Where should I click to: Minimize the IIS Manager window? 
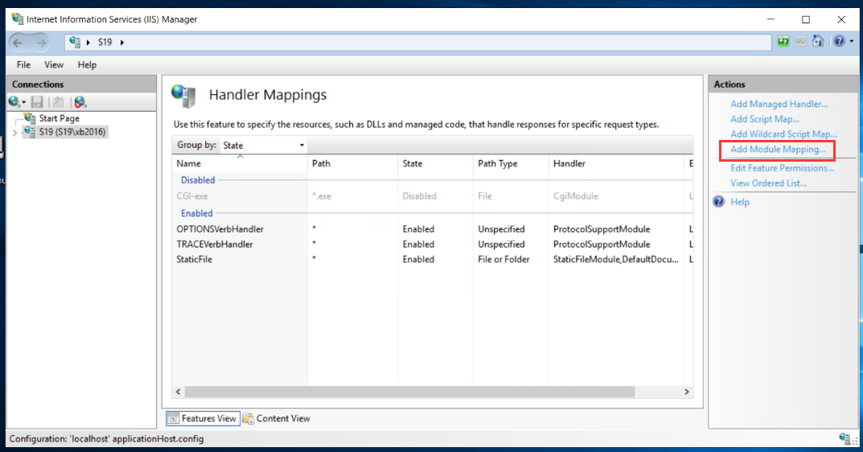[771, 19]
